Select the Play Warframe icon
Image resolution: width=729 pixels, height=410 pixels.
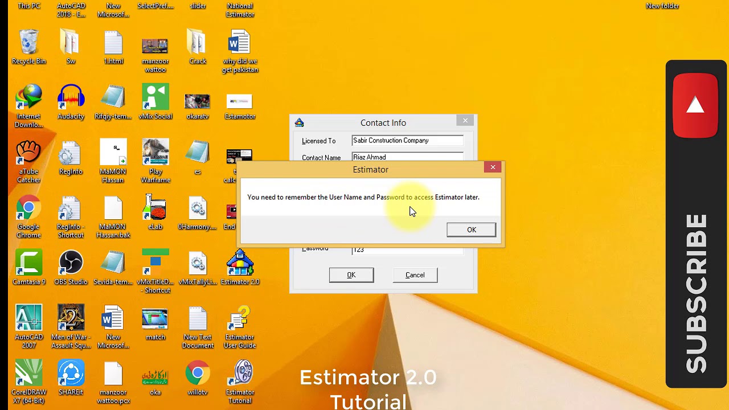click(155, 153)
